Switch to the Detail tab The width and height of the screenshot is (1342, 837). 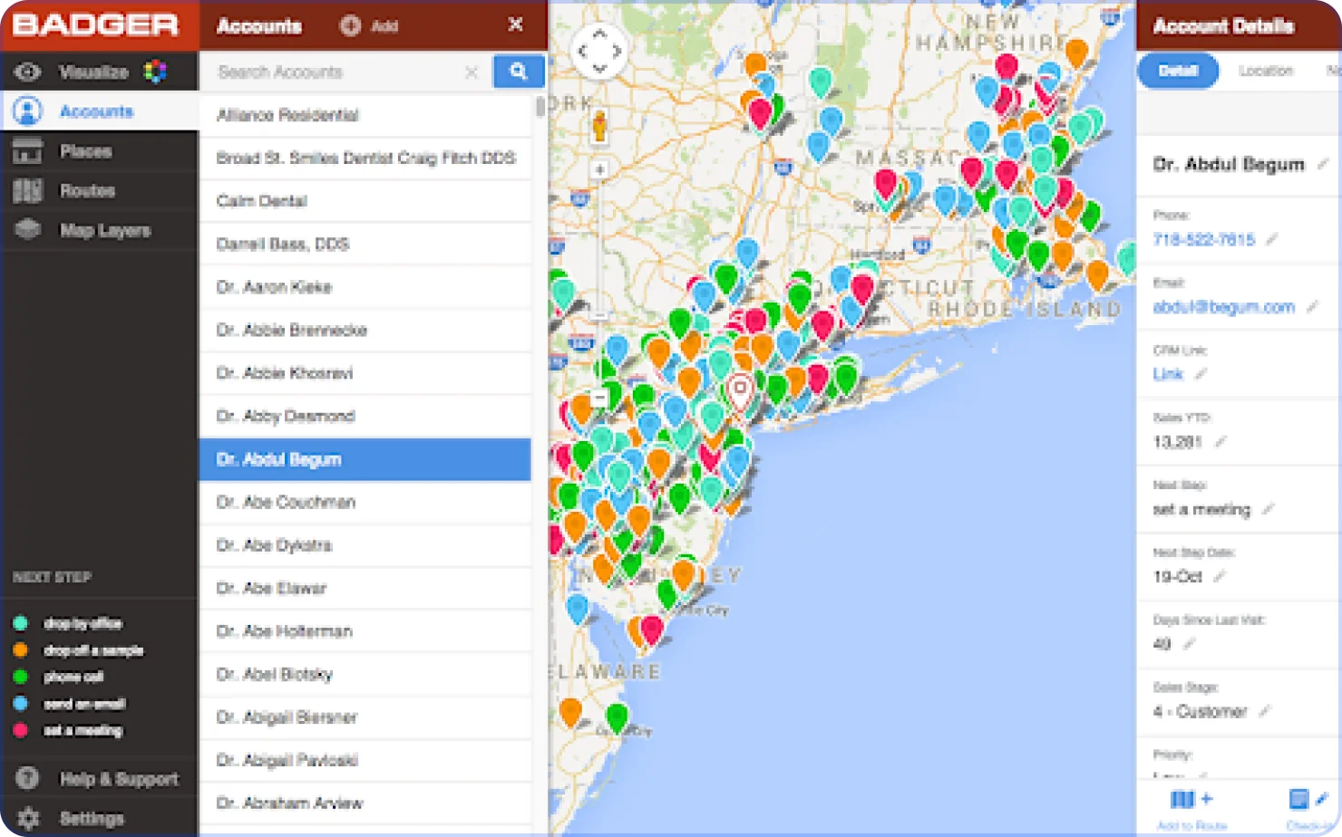pyautogui.click(x=1178, y=71)
